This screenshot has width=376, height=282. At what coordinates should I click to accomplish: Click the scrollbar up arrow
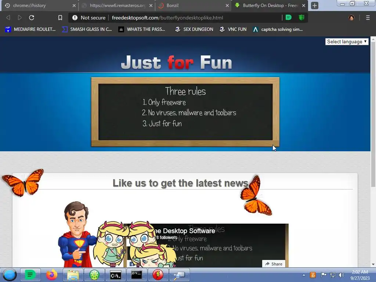click(373, 39)
